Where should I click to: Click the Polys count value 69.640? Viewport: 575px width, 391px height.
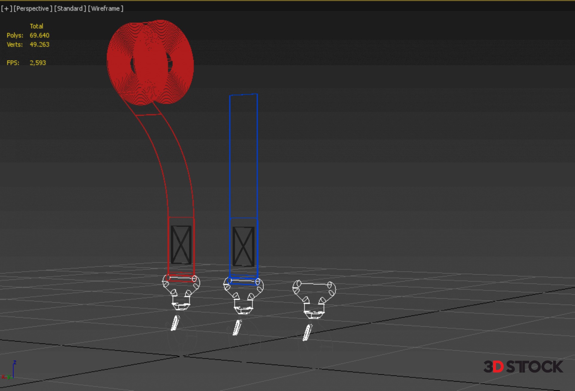39,35
